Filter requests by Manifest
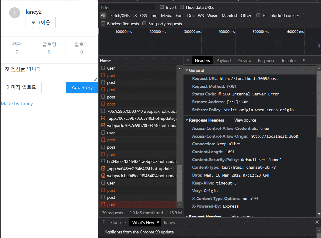The image size is (321, 238). [x=229, y=16]
